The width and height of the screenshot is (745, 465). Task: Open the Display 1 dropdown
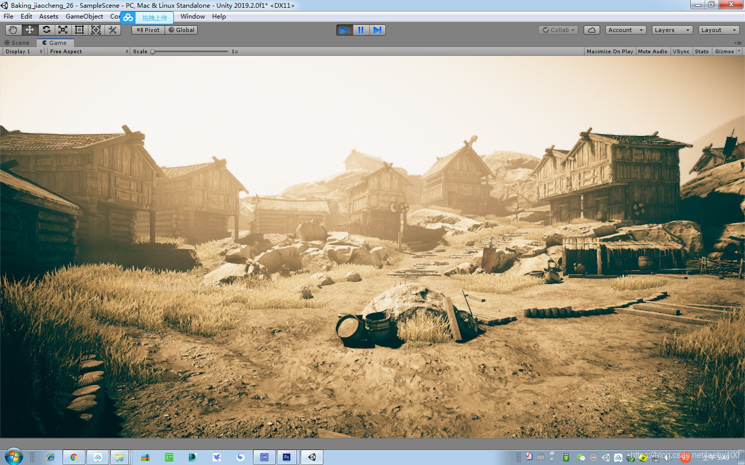(24, 52)
